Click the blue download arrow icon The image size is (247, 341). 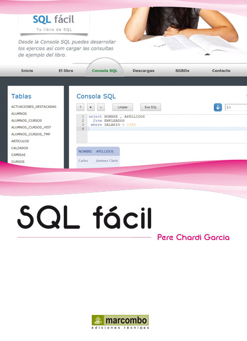pyautogui.click(x=217, y=107)
